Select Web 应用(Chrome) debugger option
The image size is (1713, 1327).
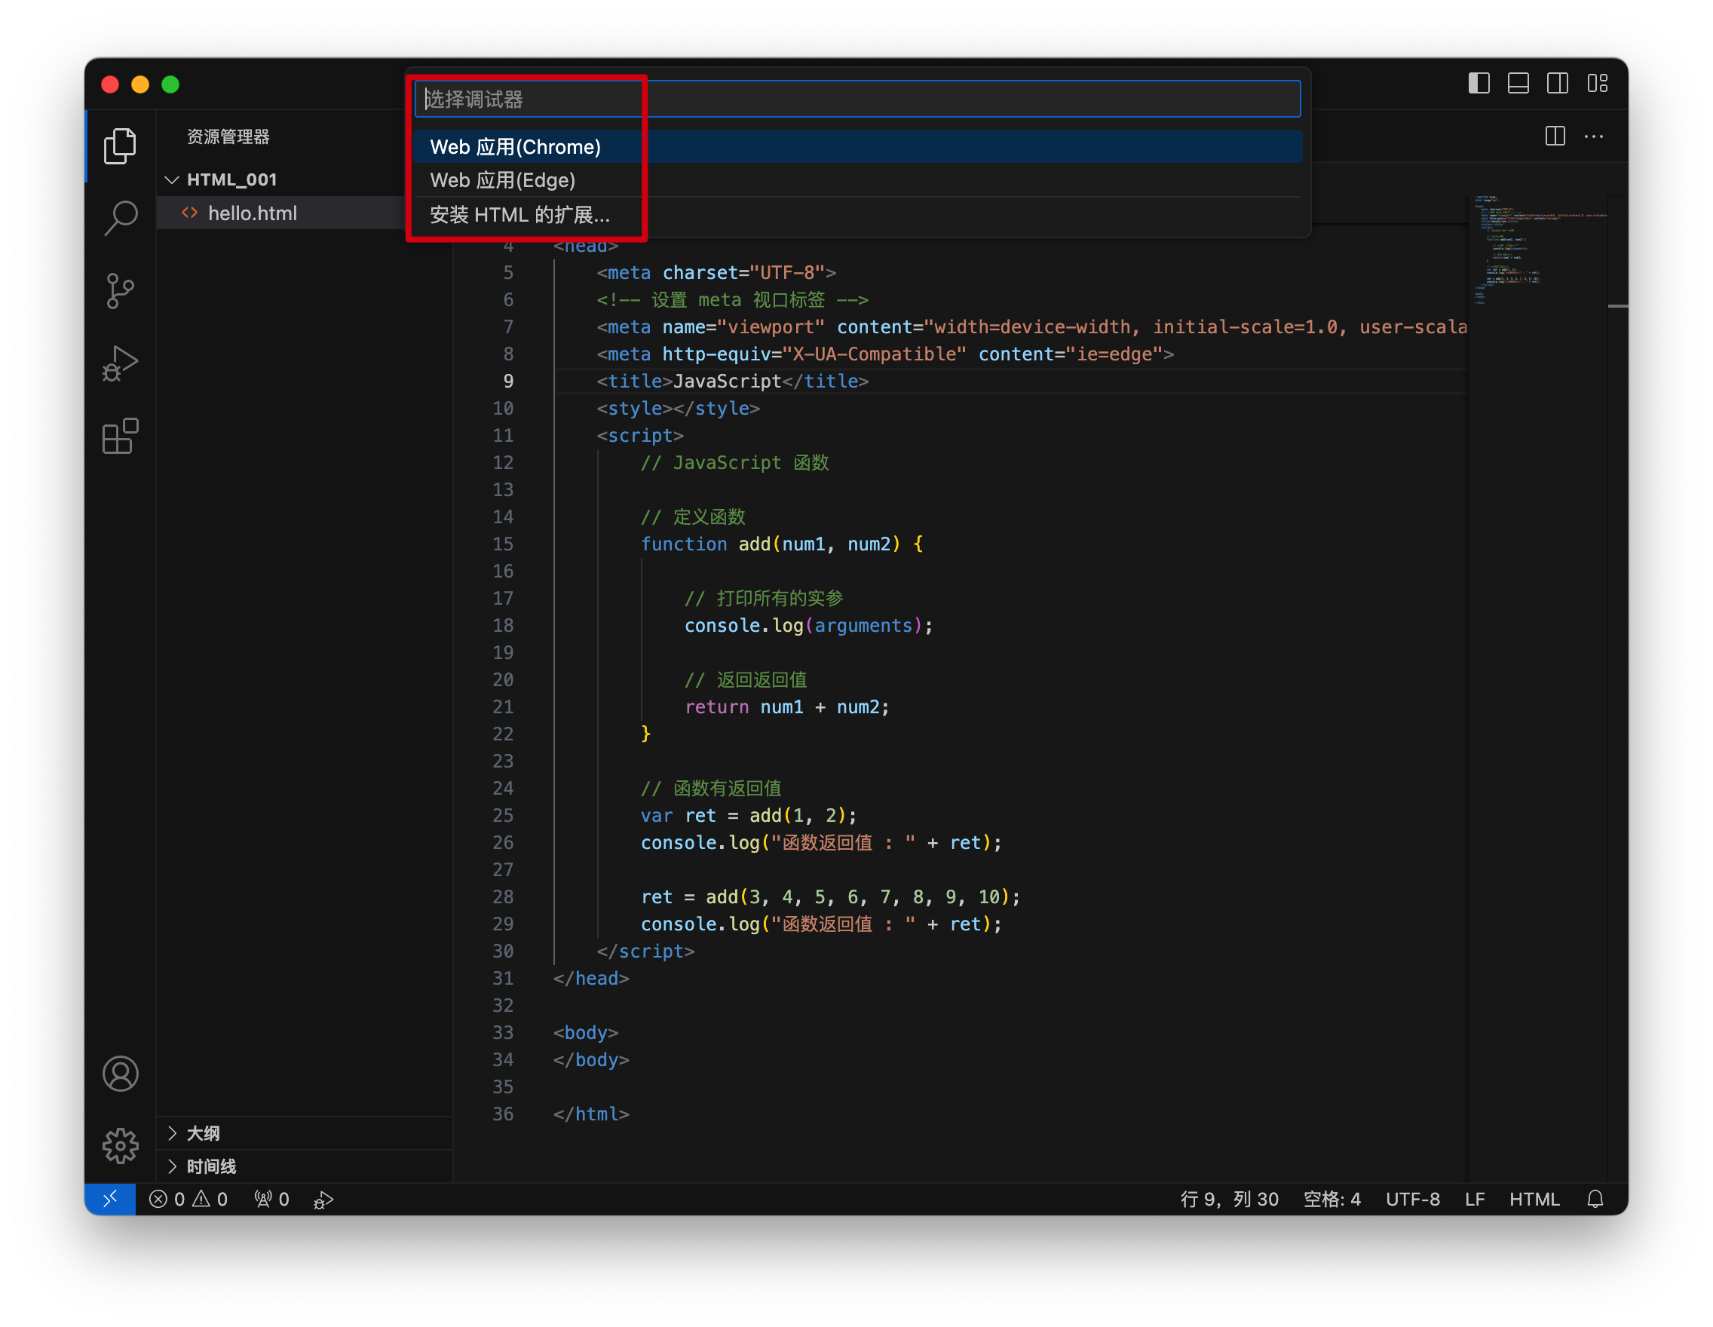(515, 147)
